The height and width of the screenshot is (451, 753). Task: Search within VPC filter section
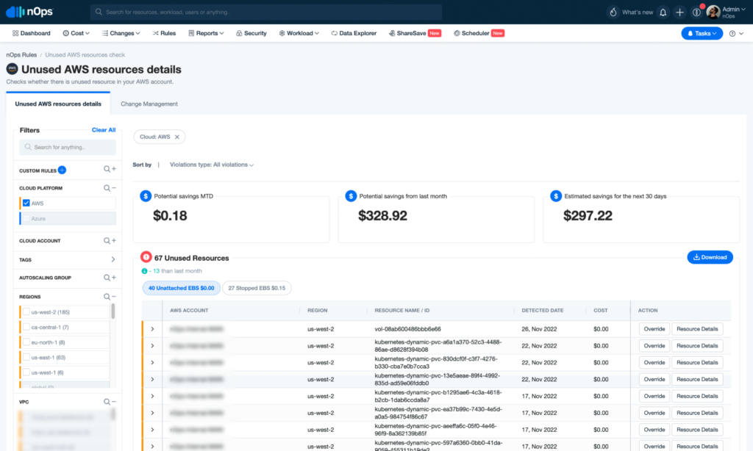point(107,402)
